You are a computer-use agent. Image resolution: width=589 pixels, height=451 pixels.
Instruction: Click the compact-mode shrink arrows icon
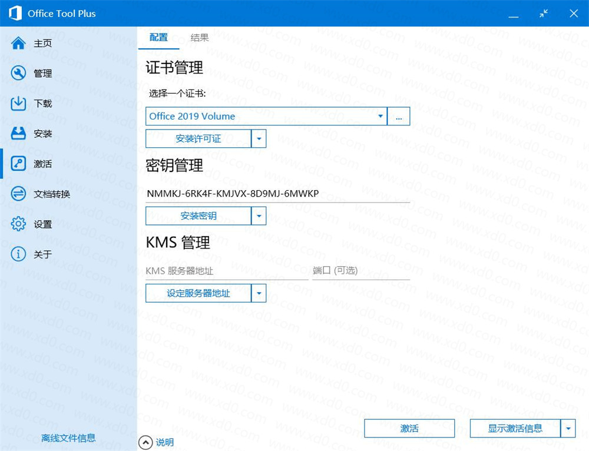[x=544, y=14]
